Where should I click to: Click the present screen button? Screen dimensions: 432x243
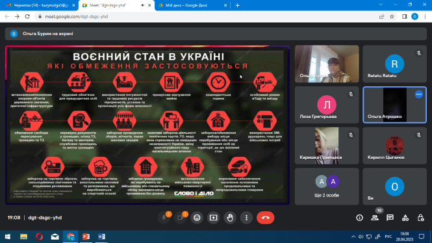point(213,218)
